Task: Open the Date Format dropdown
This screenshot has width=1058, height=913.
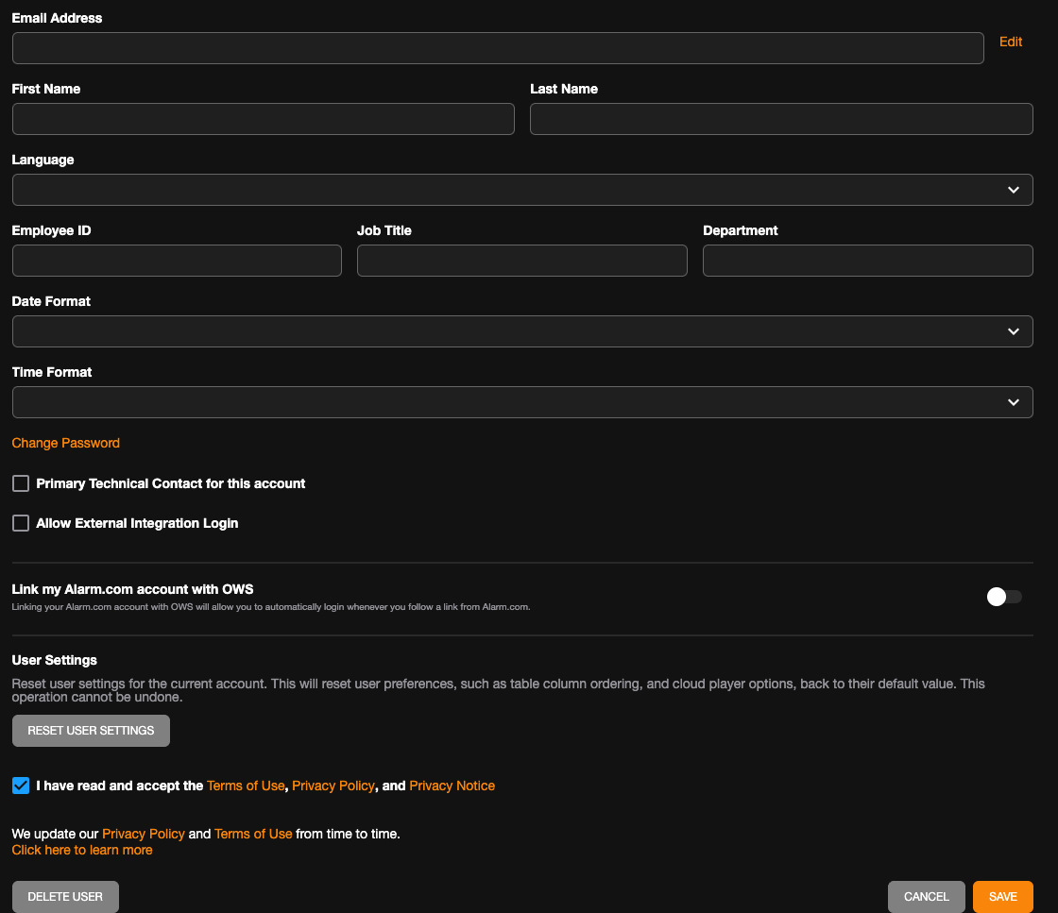Action: click(x=522, y=331)
